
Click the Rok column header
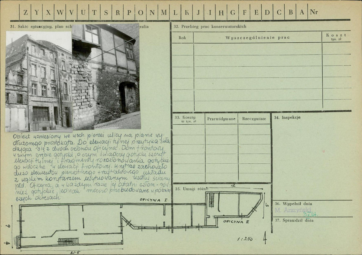(x=182, y=38)
